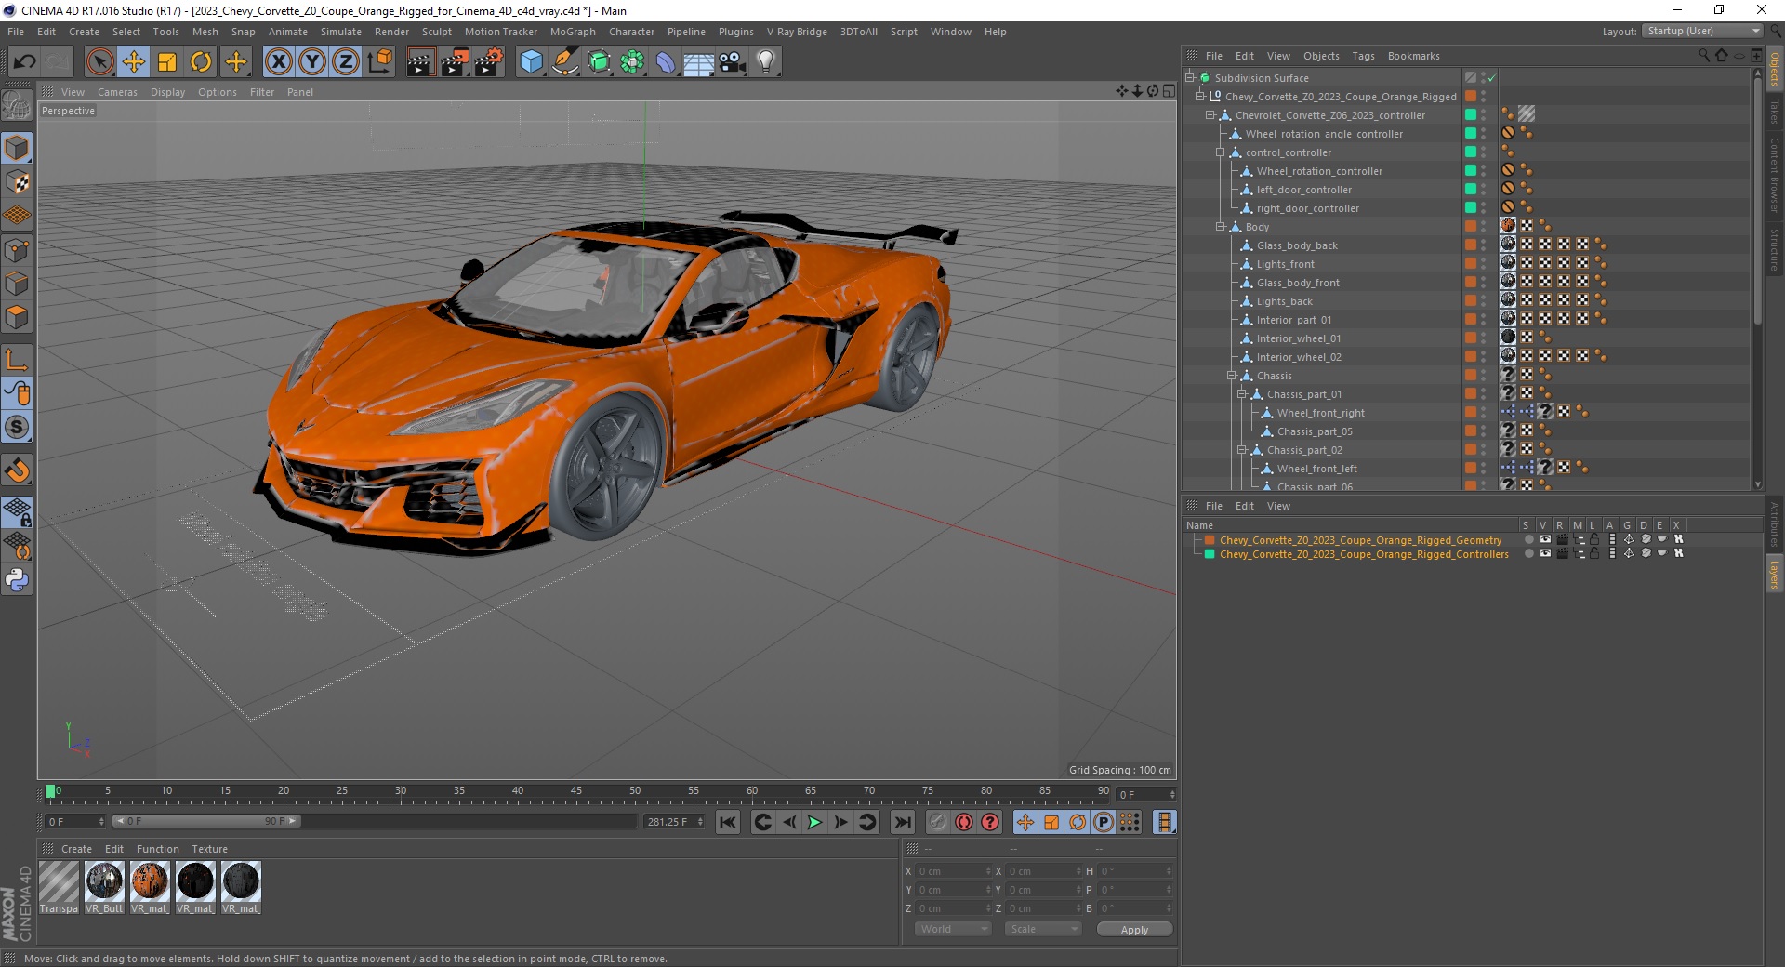Select Interior_wheel_01 object
This screenshot has height=967, width=1785.
1298,338
